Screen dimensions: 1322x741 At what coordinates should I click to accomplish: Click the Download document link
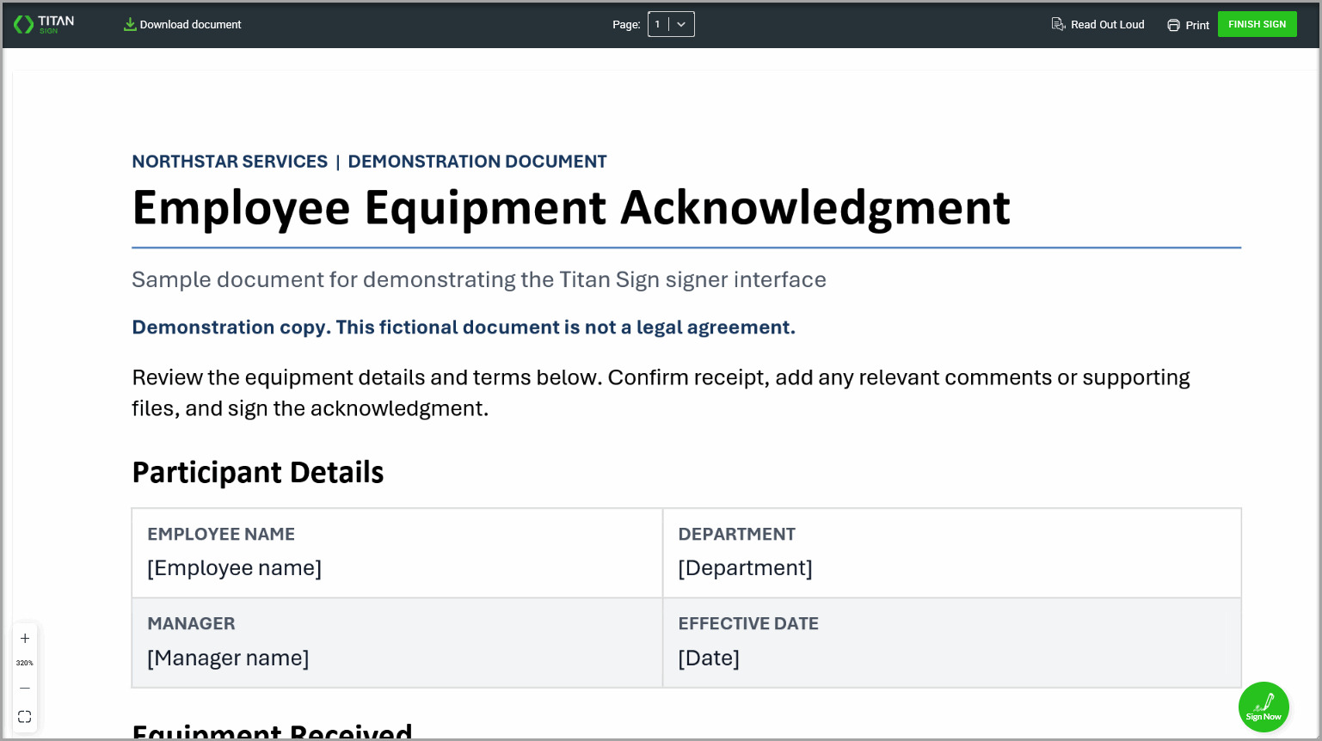(190, 24)
